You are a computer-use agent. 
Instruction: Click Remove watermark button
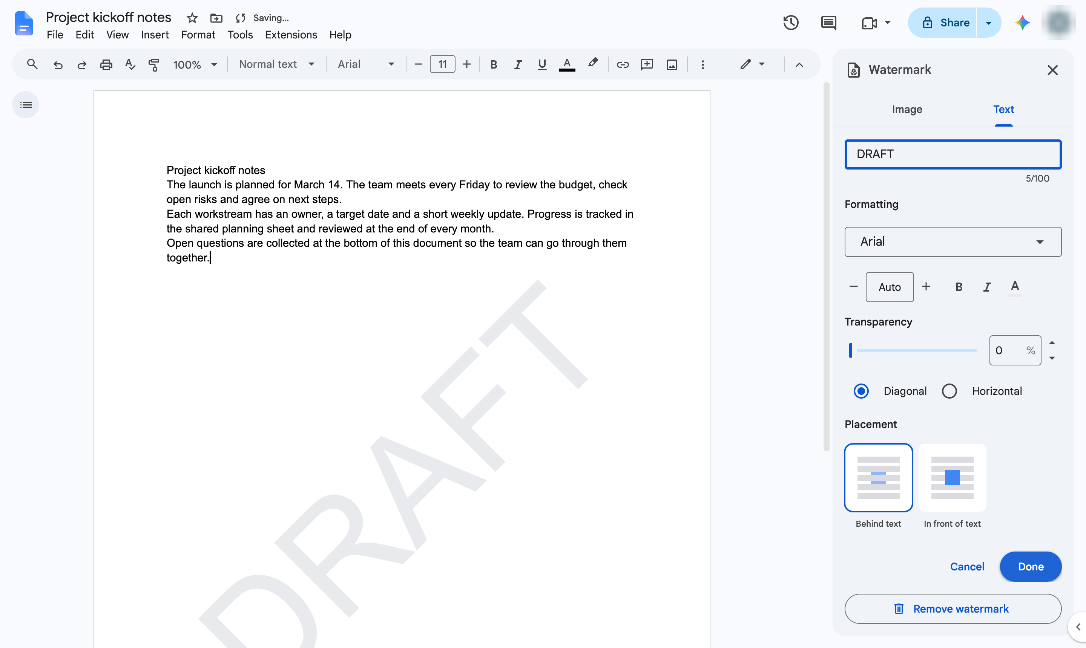pyautogui.click(x=953, y=609)
